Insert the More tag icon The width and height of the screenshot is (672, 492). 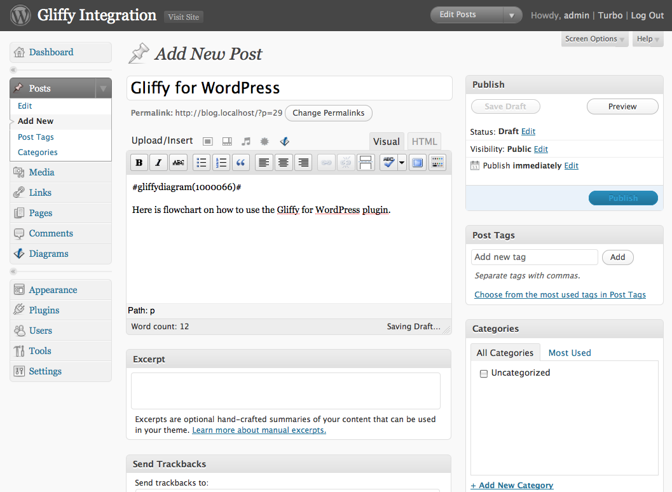pos(366,163)
